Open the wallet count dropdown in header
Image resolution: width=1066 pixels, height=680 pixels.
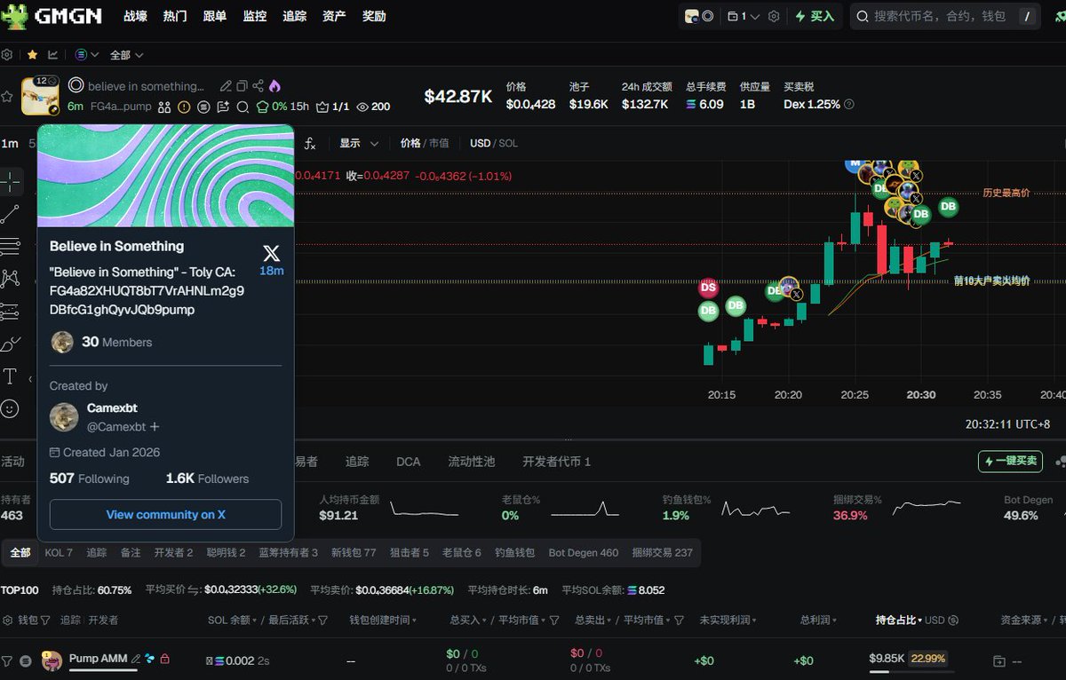[744, 16]
